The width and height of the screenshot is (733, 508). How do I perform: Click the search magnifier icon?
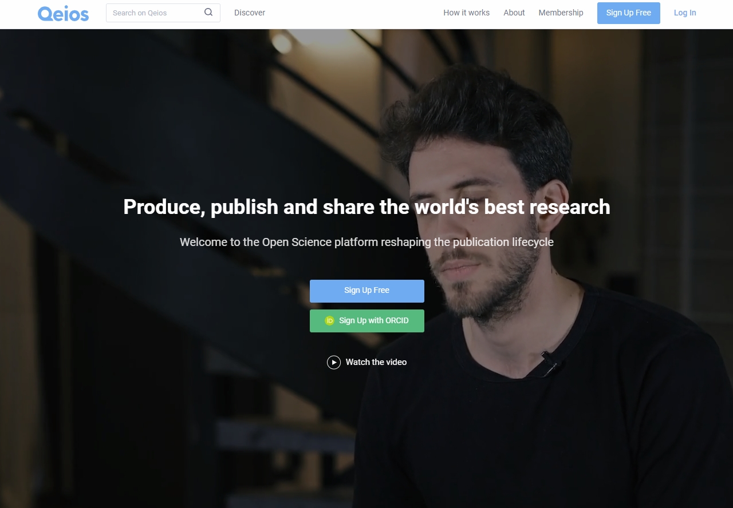pos(208,12)
